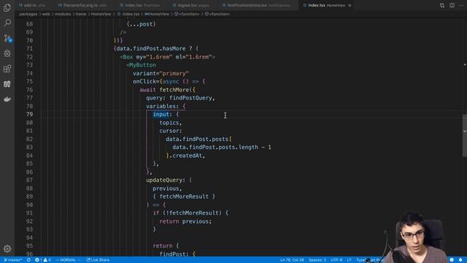Click the LF end-of-line indicator

pos(349,260)
